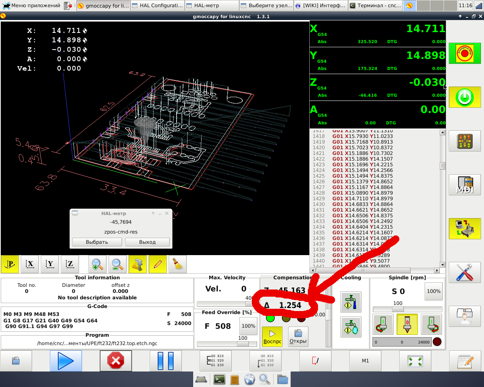Click the Открыт compensation button
The image size is (484, 387).
[298, 336]
